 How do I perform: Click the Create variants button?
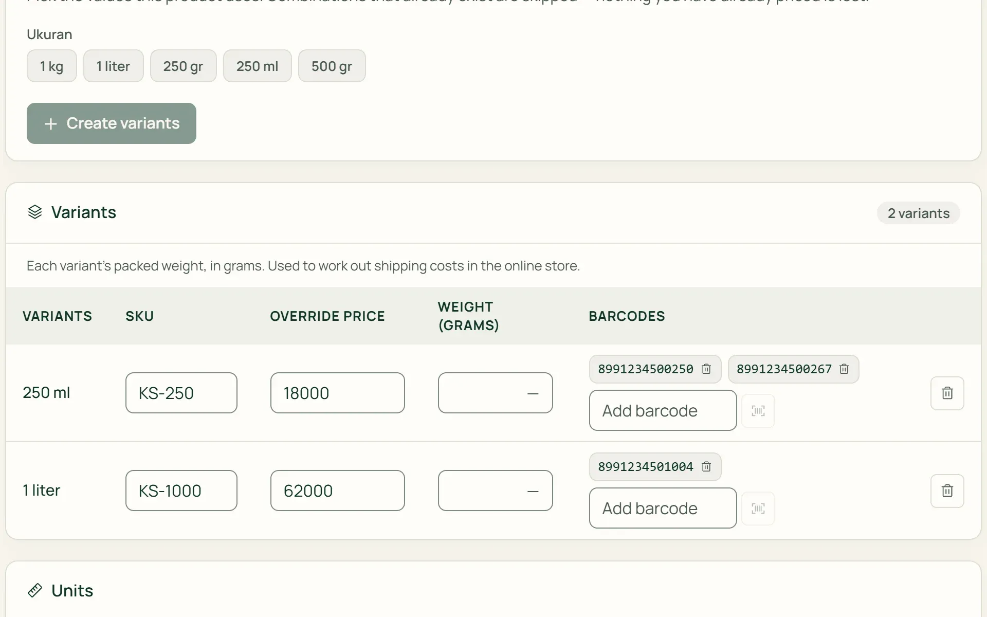pos(112,123)
